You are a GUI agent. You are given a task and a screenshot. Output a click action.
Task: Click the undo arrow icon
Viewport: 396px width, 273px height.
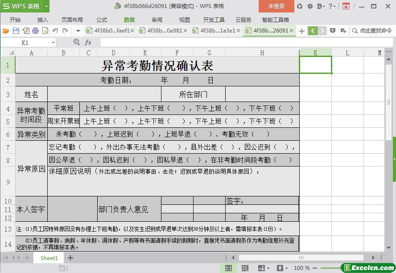coord(55,31)
